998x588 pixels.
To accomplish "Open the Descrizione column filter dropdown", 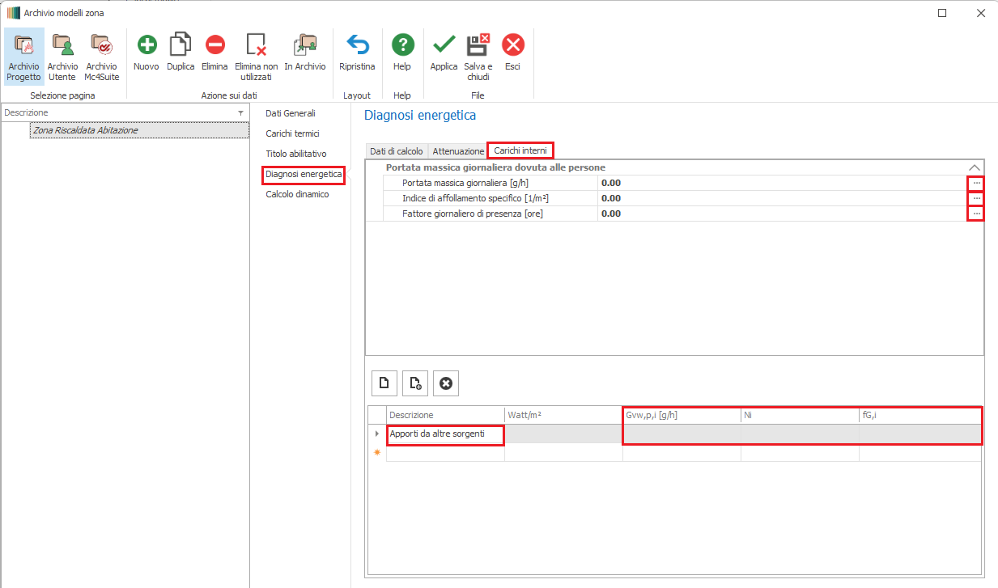I will point(240,113).
